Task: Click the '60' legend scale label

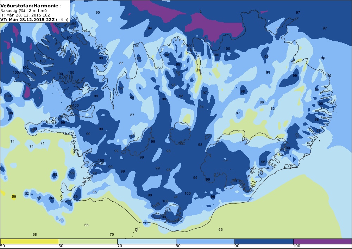Action: tap(61, 246)
